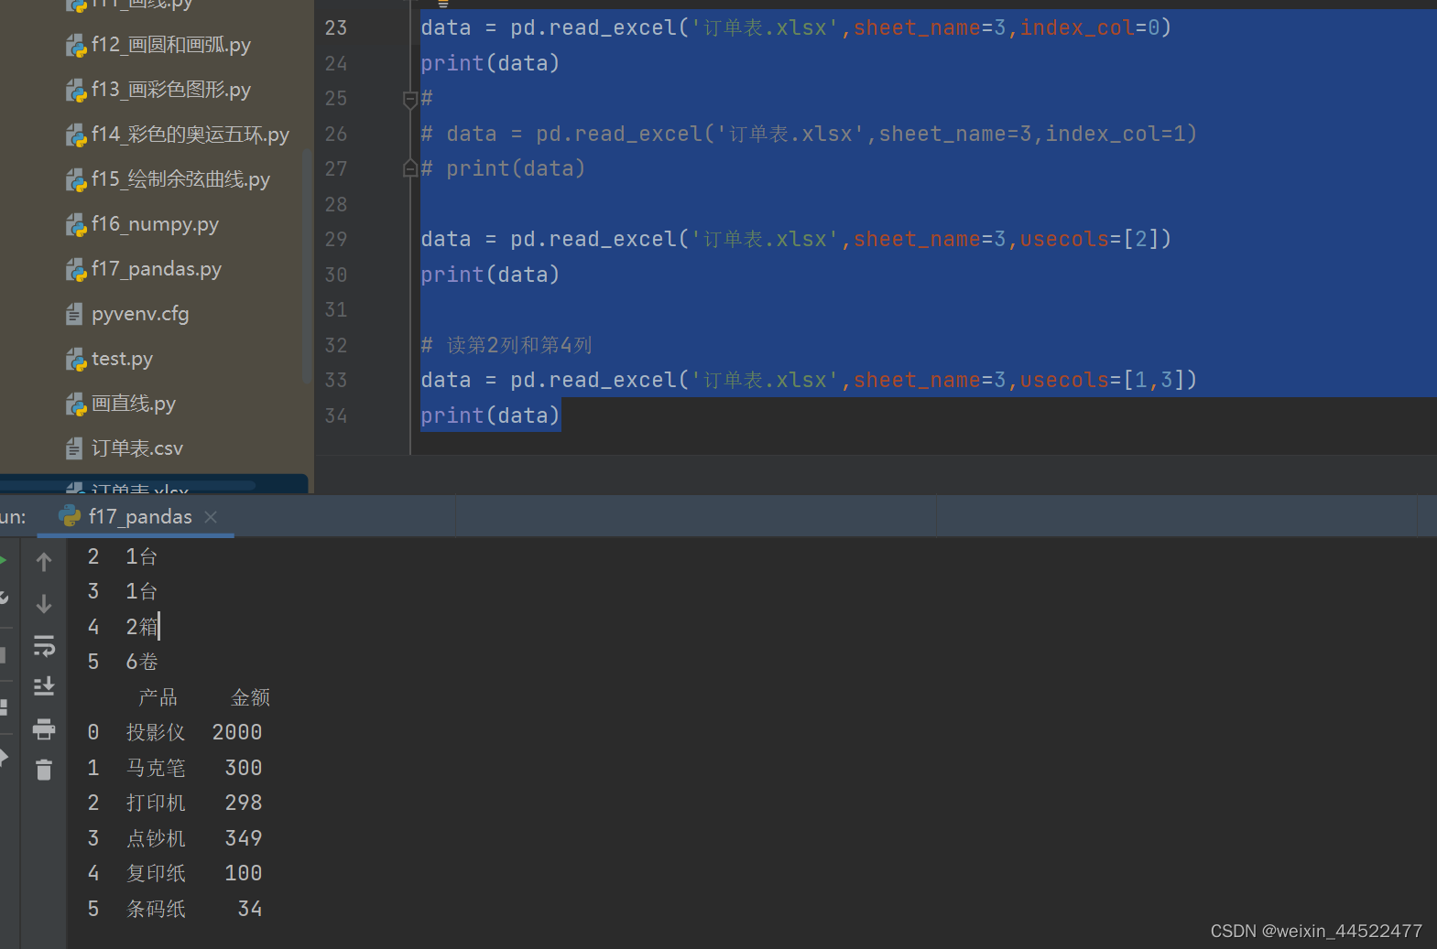Click 点钞机 row in console output
This screenshot has width=1437, height=949.
(175, 838)
